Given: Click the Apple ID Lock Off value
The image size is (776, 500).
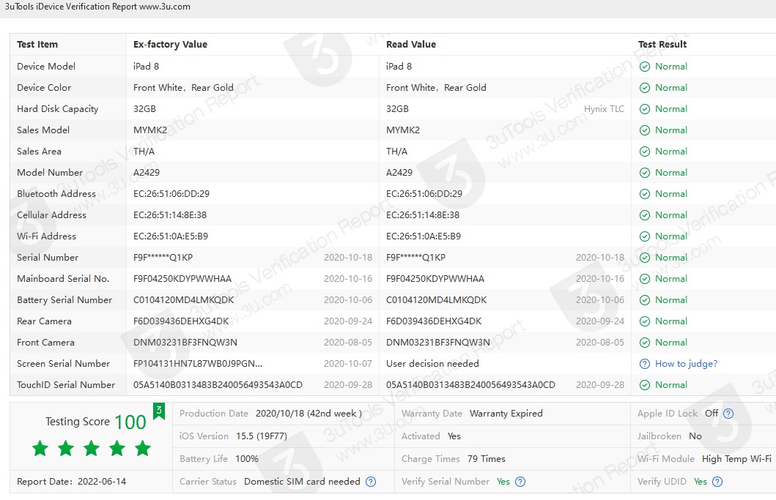Looking at the screenshot, I should pyautogui.click(x=712, y=414).
